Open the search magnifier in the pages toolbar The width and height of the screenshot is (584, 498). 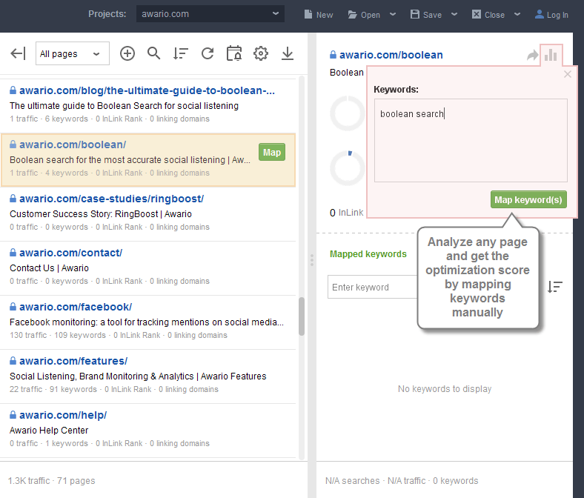pyautogui.click(x=154, y=53)
